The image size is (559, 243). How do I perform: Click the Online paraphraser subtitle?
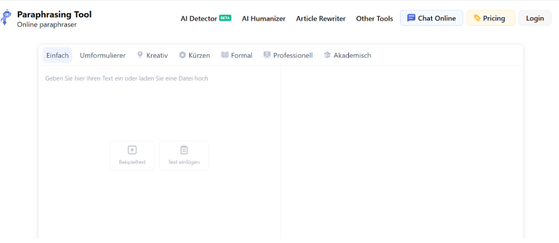[47, 24]
